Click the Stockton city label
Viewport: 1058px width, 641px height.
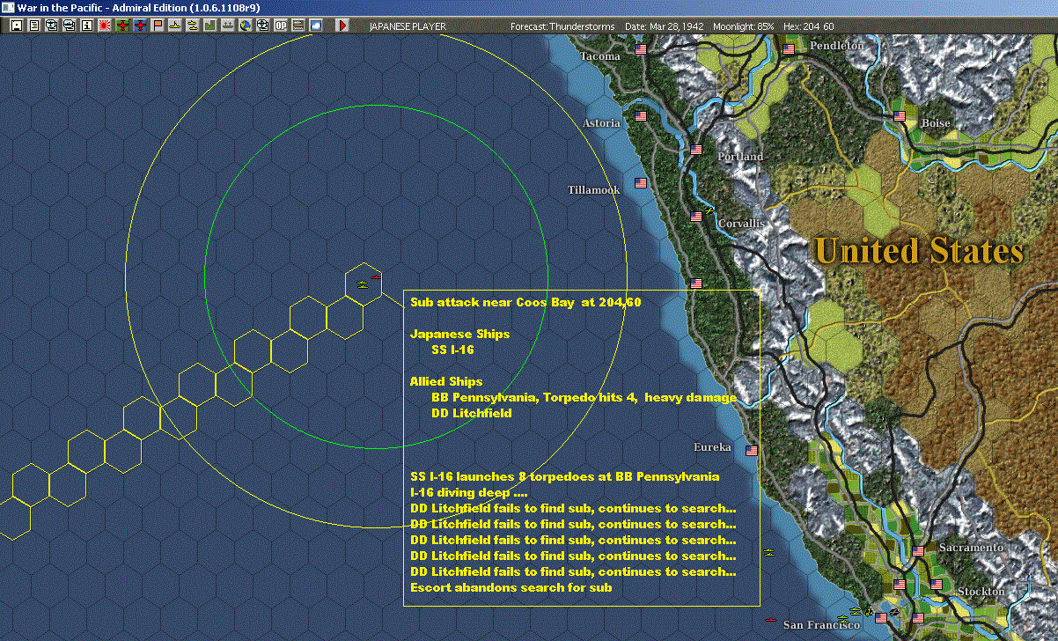click(x=981, y=592)
